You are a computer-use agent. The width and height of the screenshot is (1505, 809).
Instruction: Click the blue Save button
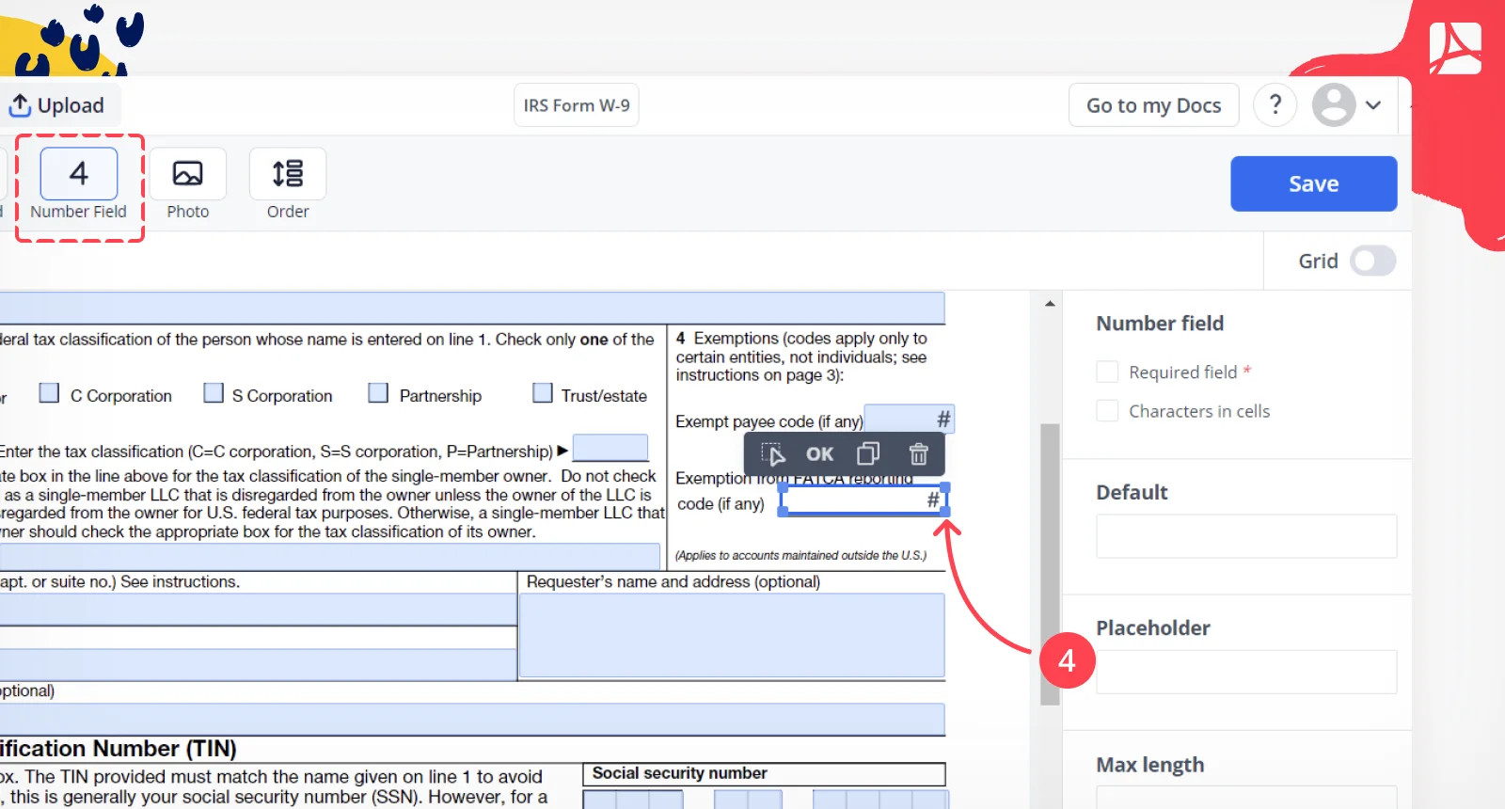click(x=1313, y=183)
